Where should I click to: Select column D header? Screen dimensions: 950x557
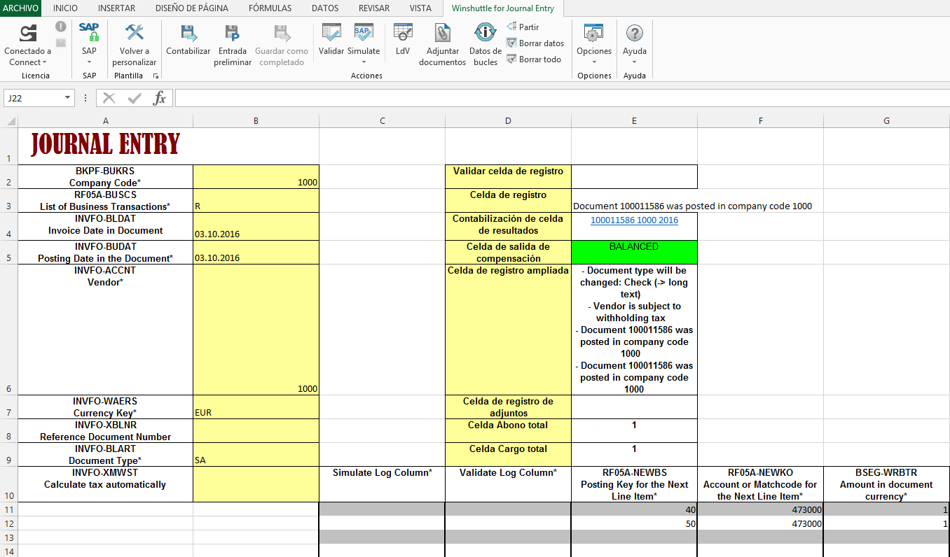click(508, 121)
